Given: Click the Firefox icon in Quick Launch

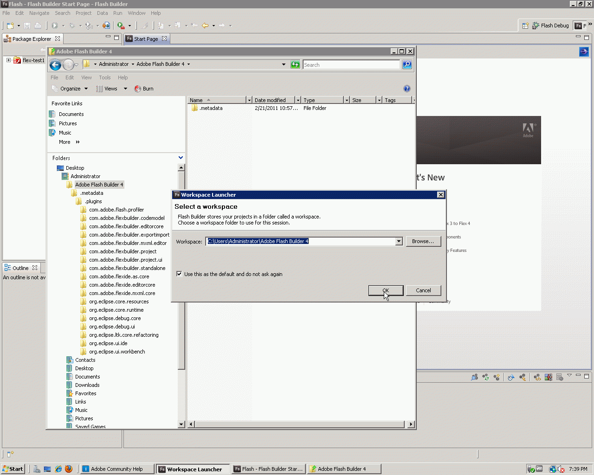Looking at the screenshot, I should [69, 469].
